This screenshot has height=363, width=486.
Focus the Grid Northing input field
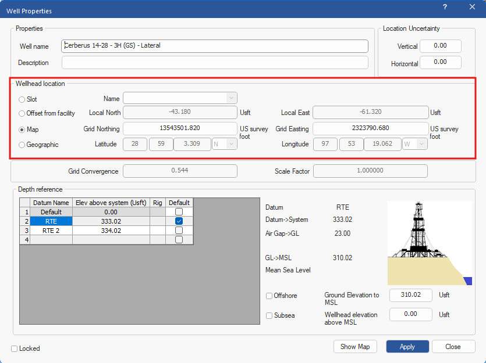tap(180, 128)
